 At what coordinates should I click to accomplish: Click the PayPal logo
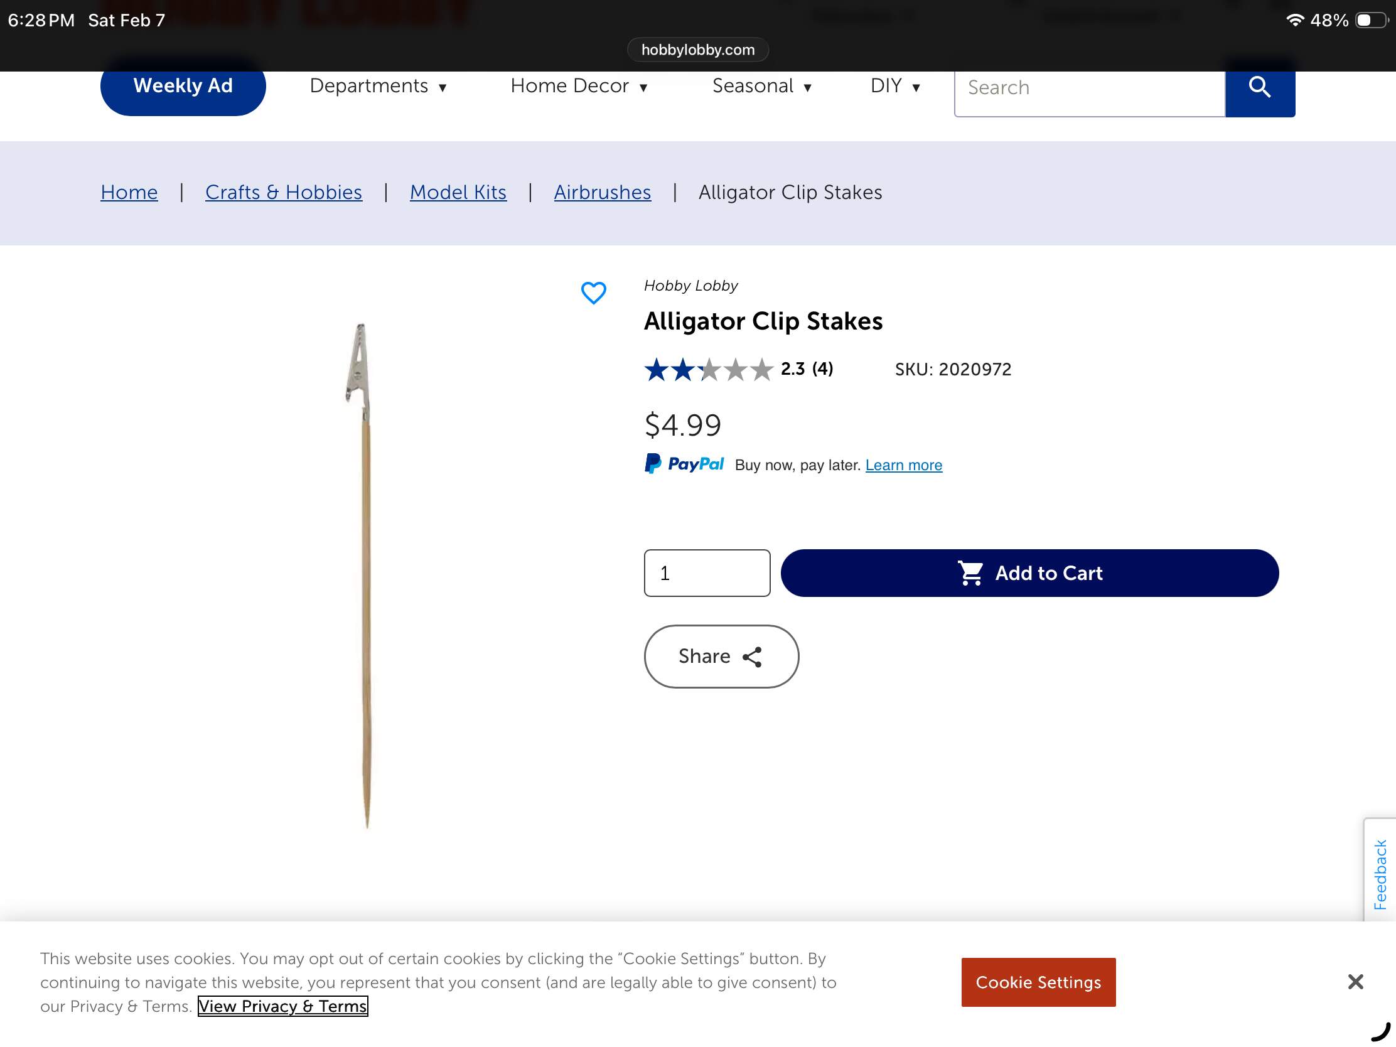click(684, 464)
